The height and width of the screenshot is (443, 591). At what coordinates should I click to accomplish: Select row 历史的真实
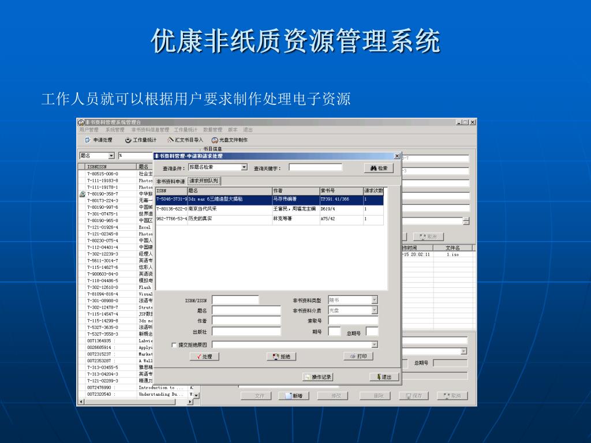click(x=270, y=219)
